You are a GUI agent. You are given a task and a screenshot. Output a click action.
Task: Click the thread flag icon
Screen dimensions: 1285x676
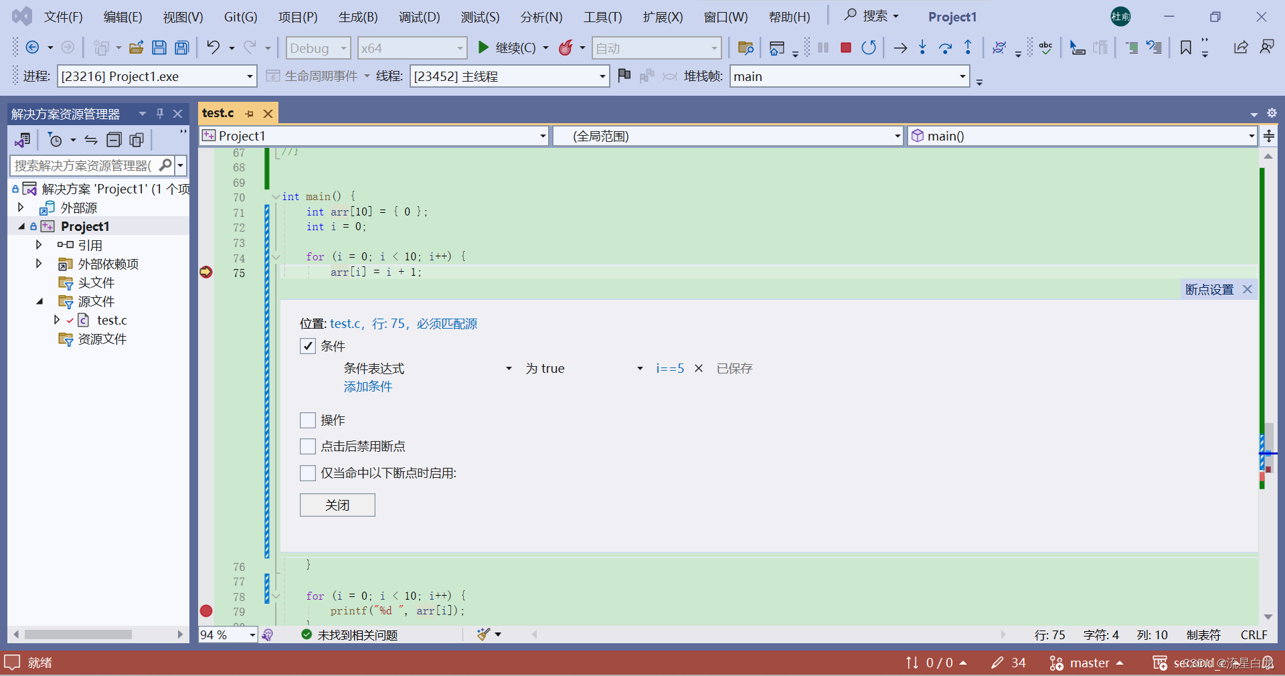pos(624,76)
